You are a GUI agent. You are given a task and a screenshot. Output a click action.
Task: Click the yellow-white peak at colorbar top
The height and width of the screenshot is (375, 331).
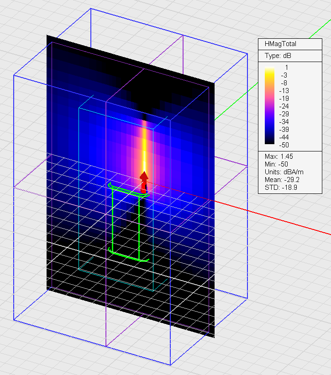[x=270, y=69]
